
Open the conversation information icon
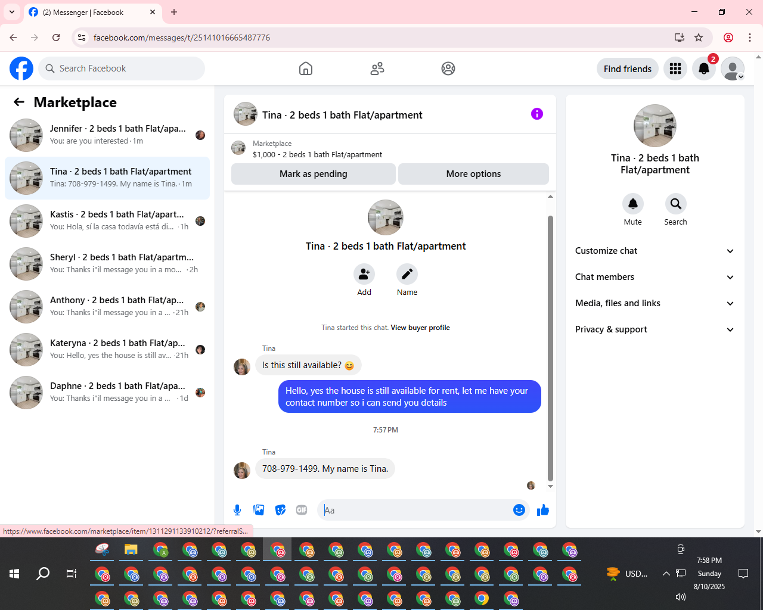click(537, 114)
